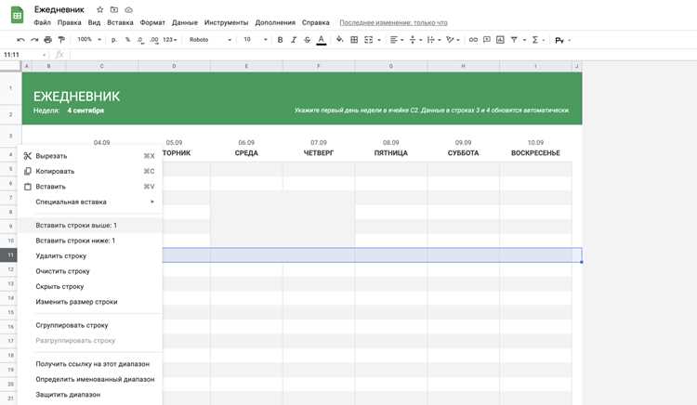This screenshot has height=405, width=697.
Task: Expand the 100% zoom dropdown
Action: coord(89,40)
